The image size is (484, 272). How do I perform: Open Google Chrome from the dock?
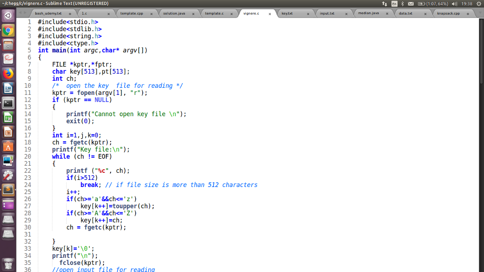8,31
